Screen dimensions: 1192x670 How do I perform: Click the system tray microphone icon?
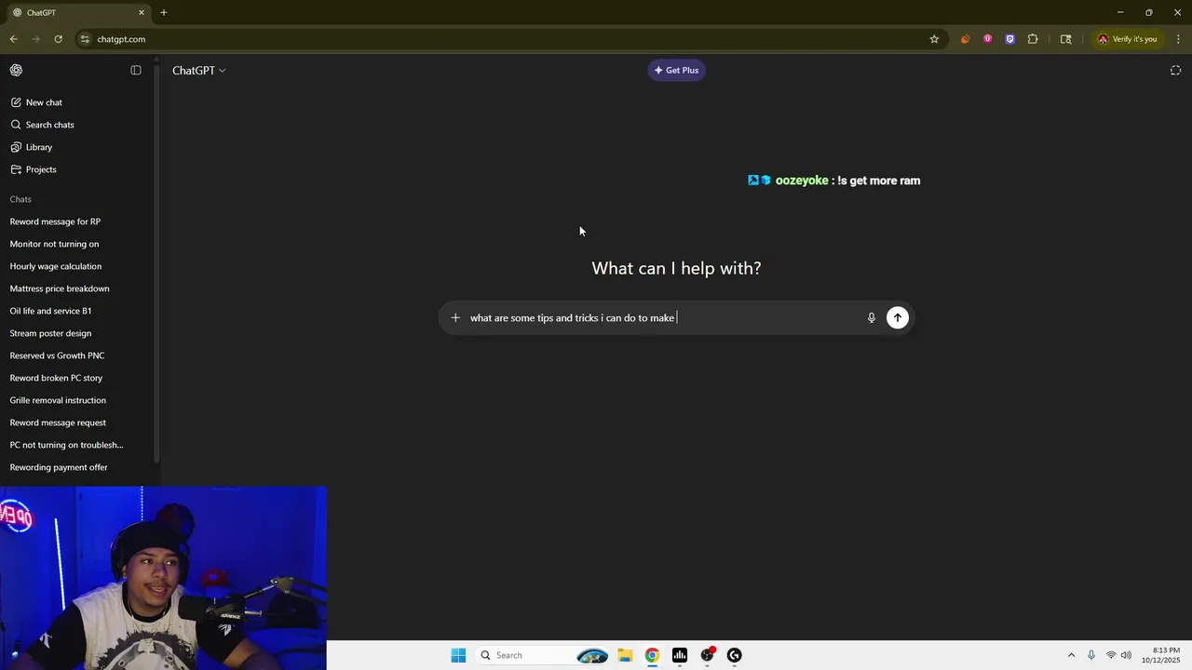[1091, 655]
